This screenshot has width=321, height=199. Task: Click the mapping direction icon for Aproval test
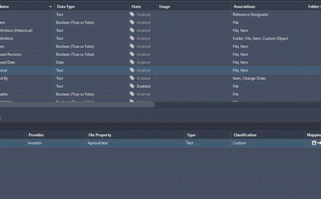[x=316, y=143]
